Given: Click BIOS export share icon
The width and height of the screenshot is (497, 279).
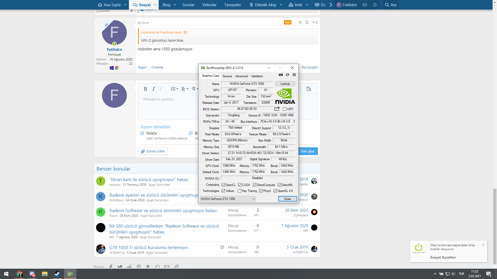Looking at the screenshot, I should pos(277,109).
